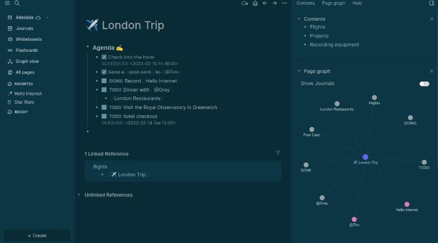Expand the Unlinked References section
Viewport: 438px width, 243px height.
(79, 195)
